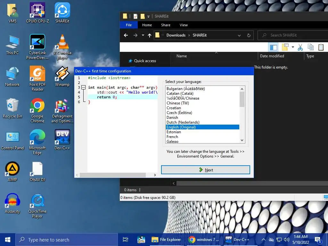Viewport: 328px width, 246px height.
Task: Launch AIMP player shortcut
Action: [x=12, y=172]
